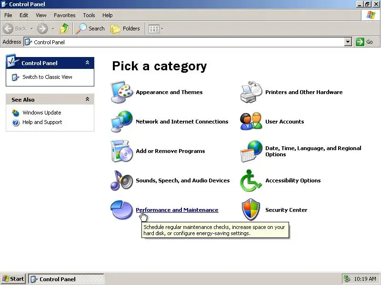This screenshot has height=285, width=381.
Task: Click the Add or Remove Programs text
Action: click(x=170, y=151)
